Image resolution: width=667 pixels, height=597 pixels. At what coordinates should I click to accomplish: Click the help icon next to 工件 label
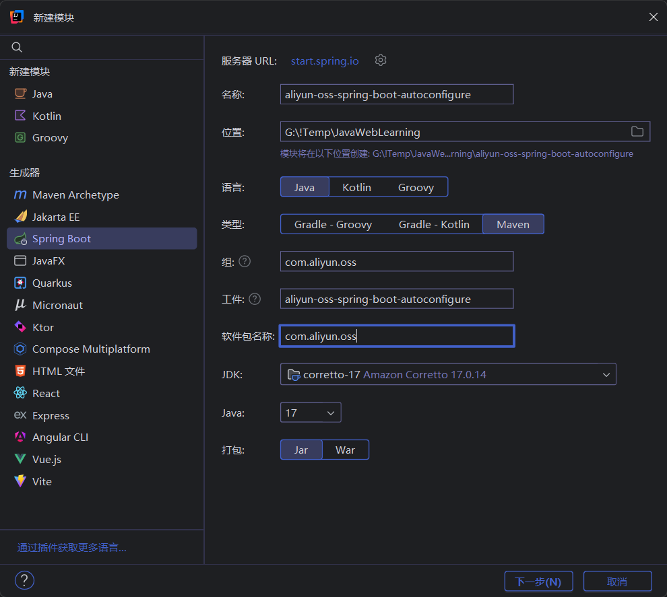(255, 299)
